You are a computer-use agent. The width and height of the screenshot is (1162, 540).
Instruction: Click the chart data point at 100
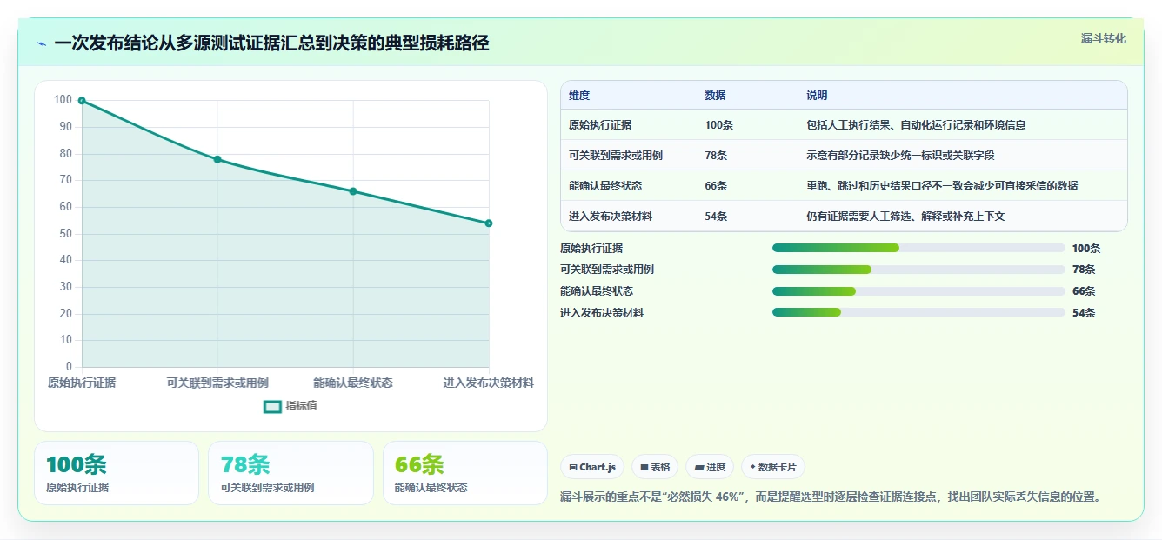pos(82,101)
